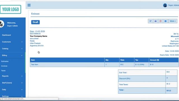Image resolution: width=179 pixels, height=101 pixels.
Task: Open Settings in the sidebar
Action: pos(5,96)
